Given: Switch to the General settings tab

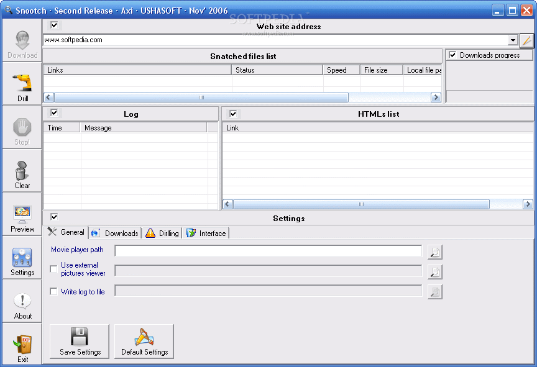Looking at the screenshot, I should click(66, 232).
